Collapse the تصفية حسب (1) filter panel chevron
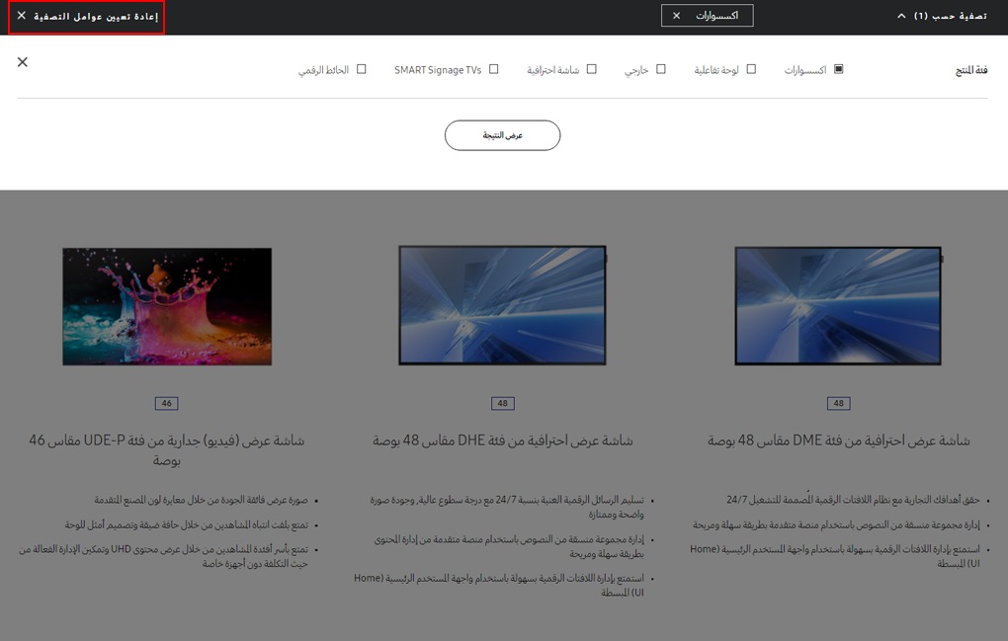This screenshot has width=1008, height=641. point(901,16)
